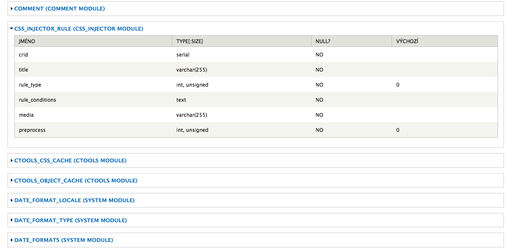Open DATE_FORMAT_LOCALE (SYSTEM MODULE) link
The width and height of the screenshot is (511, 249).
75,200
